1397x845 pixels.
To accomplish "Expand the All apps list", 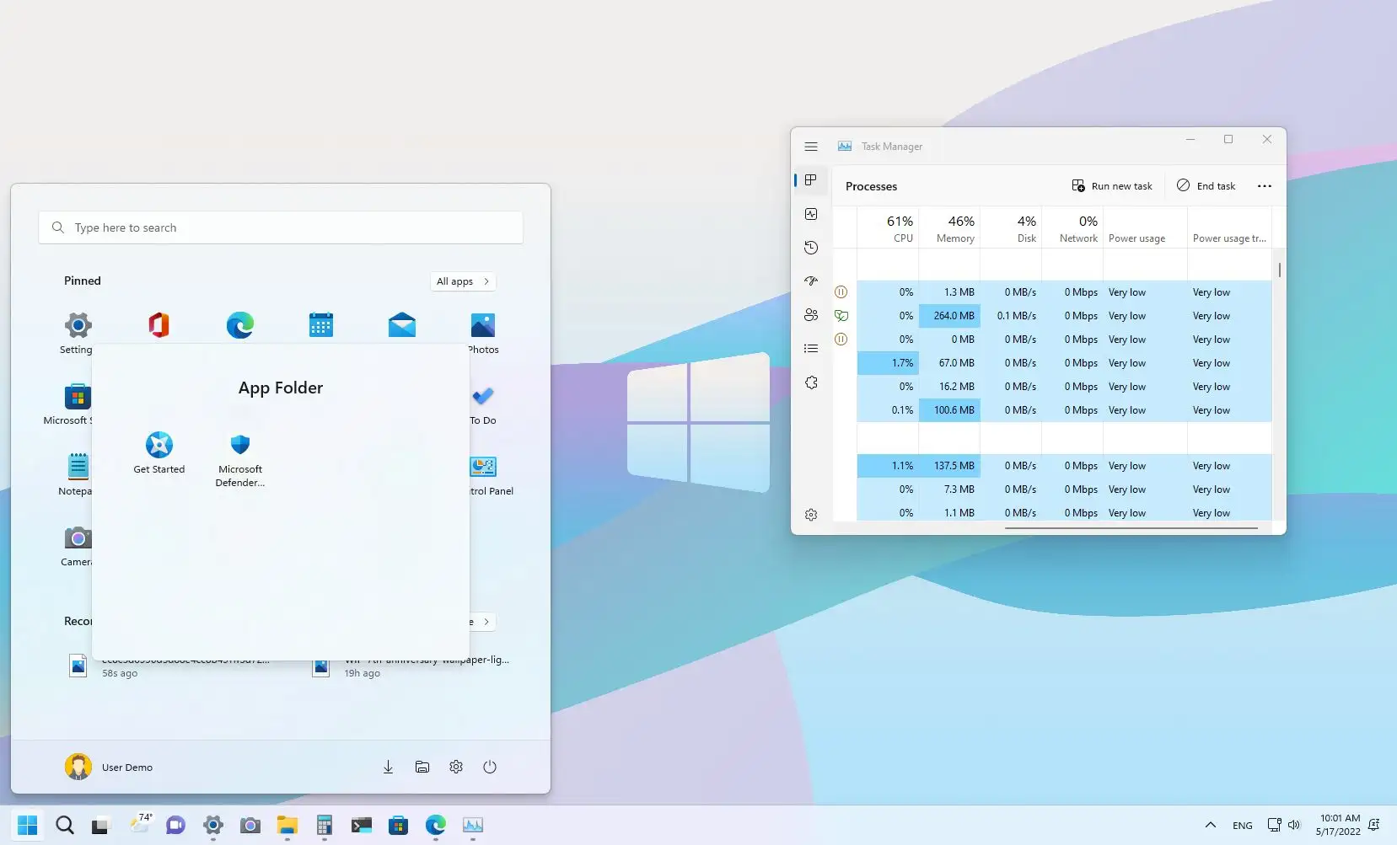I will [x=462, y=281].
